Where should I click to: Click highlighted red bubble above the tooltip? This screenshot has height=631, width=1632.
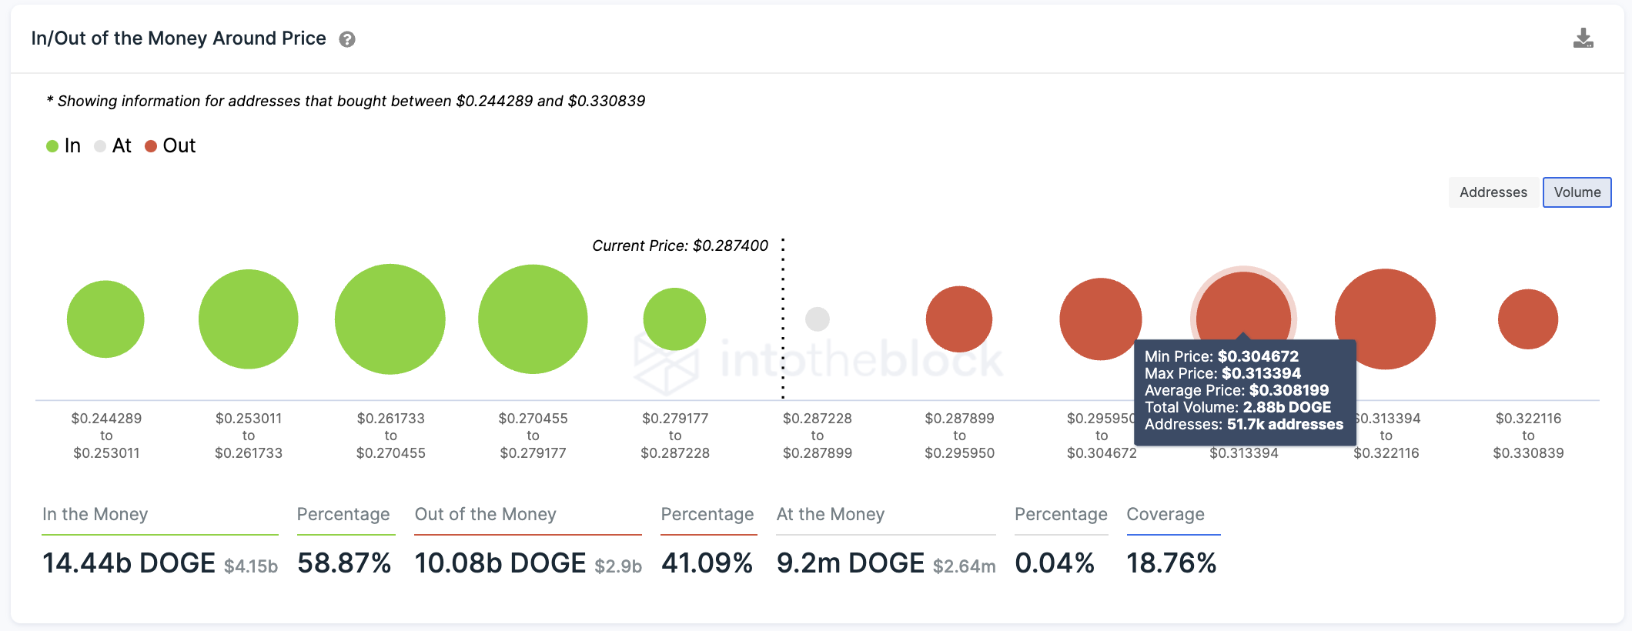point(1243,306)
